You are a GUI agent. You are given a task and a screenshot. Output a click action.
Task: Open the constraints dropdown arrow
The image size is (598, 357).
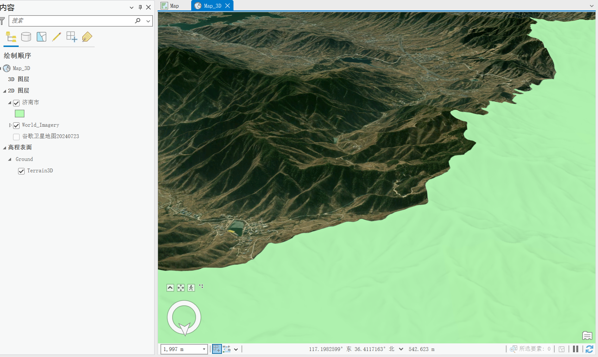coord(236,349)
